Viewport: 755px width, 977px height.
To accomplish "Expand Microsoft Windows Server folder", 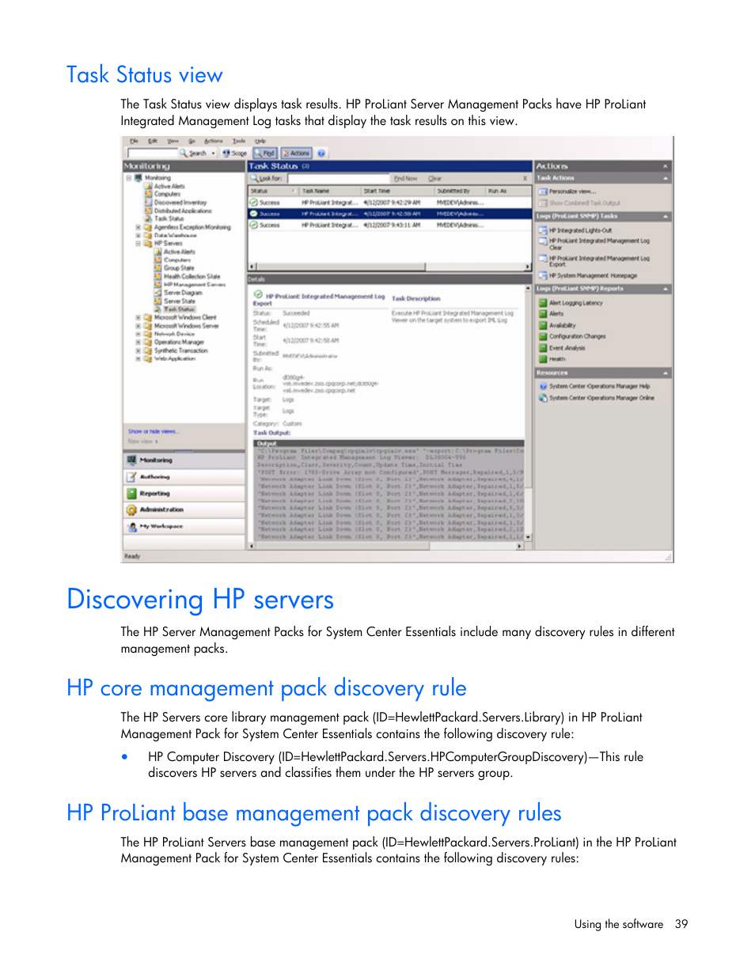I will (x=138, y=326).
